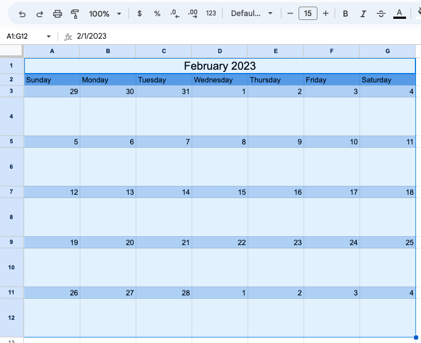
Task: Click the Thursday header cell
Action: pos(276,80)
